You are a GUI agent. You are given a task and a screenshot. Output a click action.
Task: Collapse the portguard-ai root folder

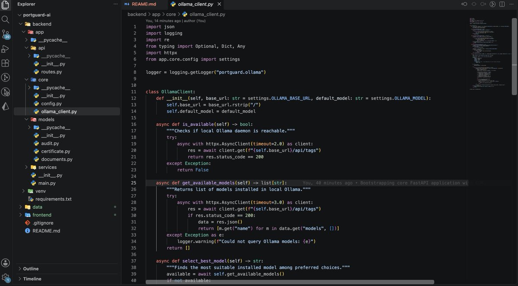click(x=19, y=15)
